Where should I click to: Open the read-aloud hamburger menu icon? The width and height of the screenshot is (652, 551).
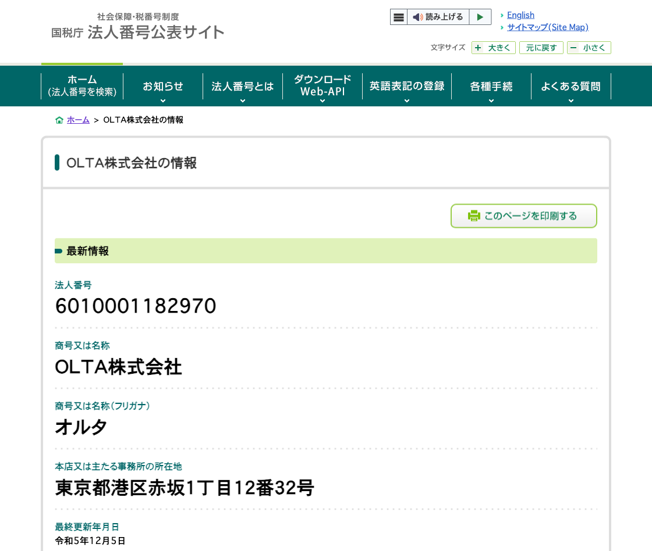point(398,17)
